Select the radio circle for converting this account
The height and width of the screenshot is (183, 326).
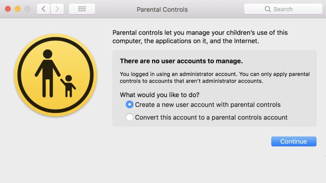[130, 117]
